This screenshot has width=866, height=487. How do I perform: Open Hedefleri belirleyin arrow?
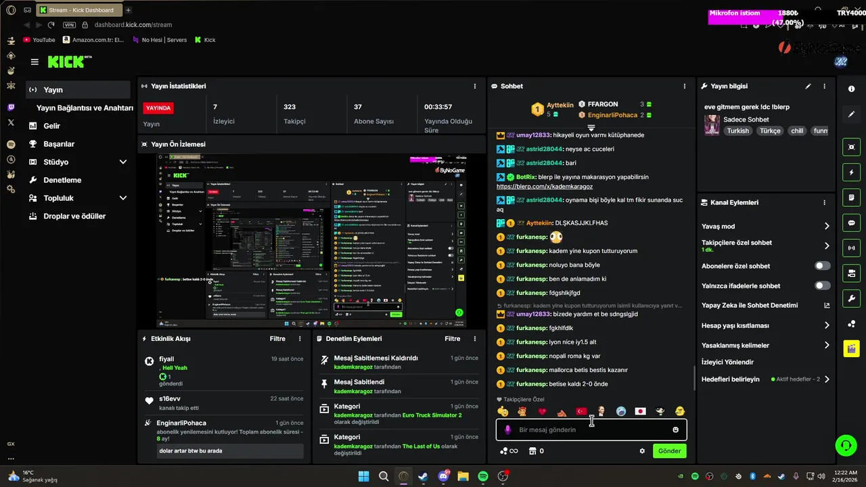(826, 379)
